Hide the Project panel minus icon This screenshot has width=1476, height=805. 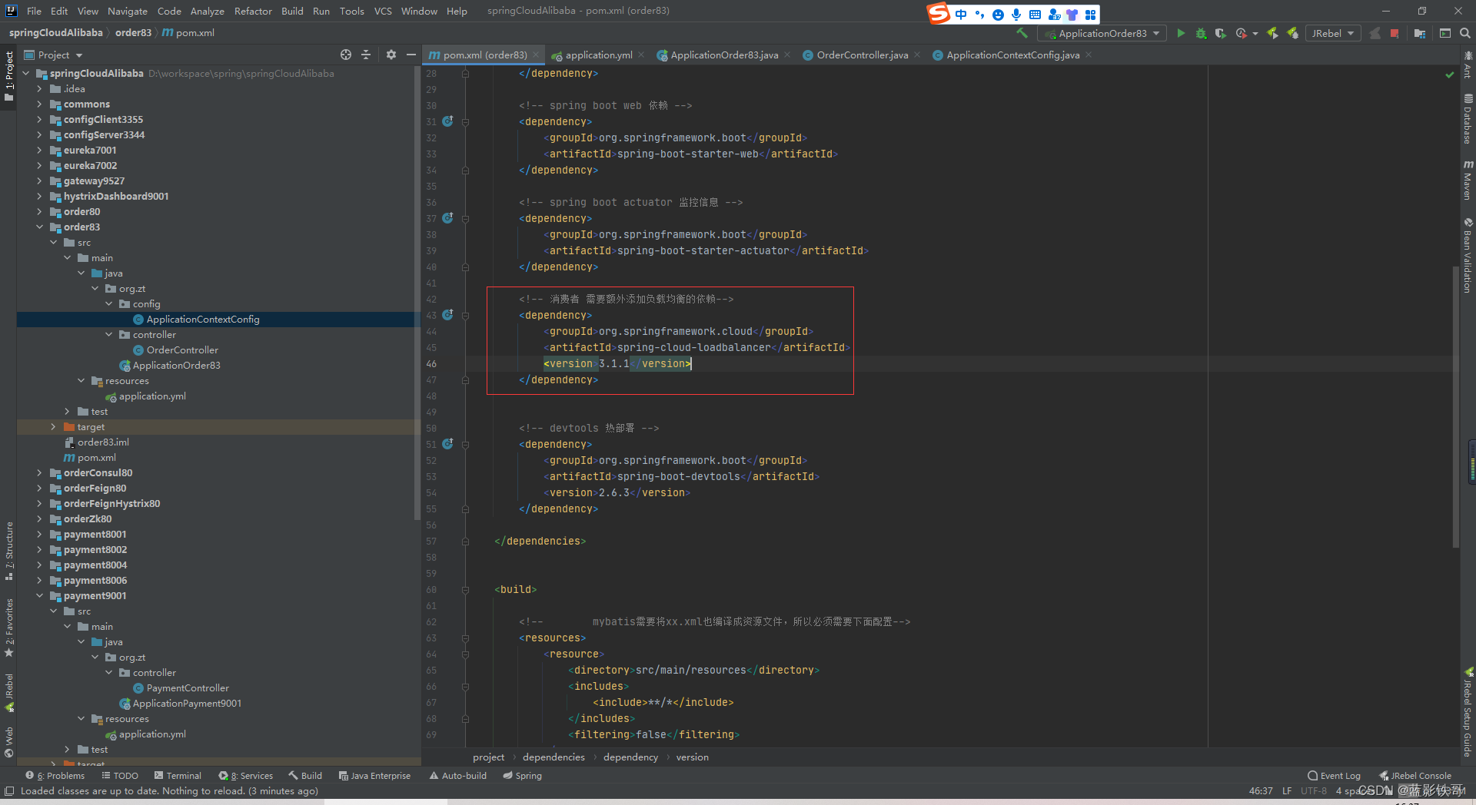[x=411, y=55]
